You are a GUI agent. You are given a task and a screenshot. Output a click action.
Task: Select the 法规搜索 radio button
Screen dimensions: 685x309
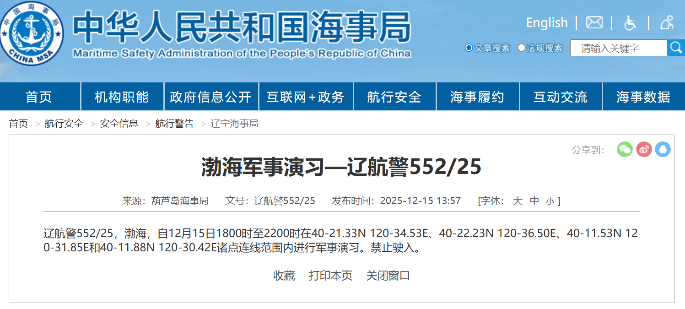point(522,48)
